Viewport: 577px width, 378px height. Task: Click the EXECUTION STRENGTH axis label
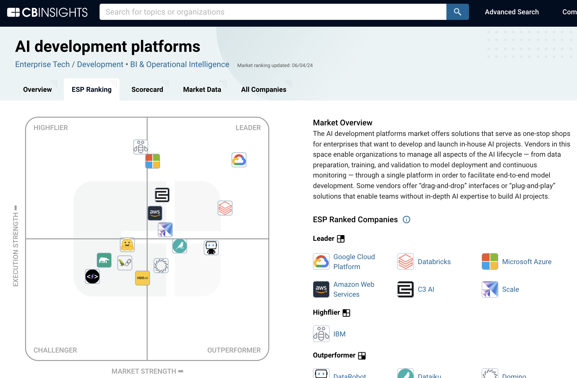click(16, 246)
